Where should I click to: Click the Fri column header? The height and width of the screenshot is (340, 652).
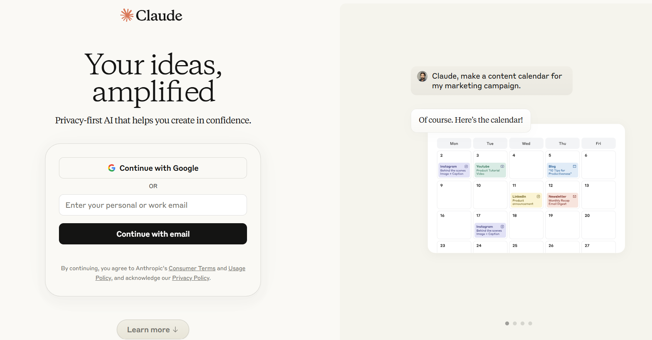(x=598, y=143)
